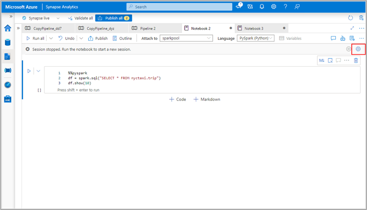Open the Attach to sparkpool dropdown

[186, 38]
